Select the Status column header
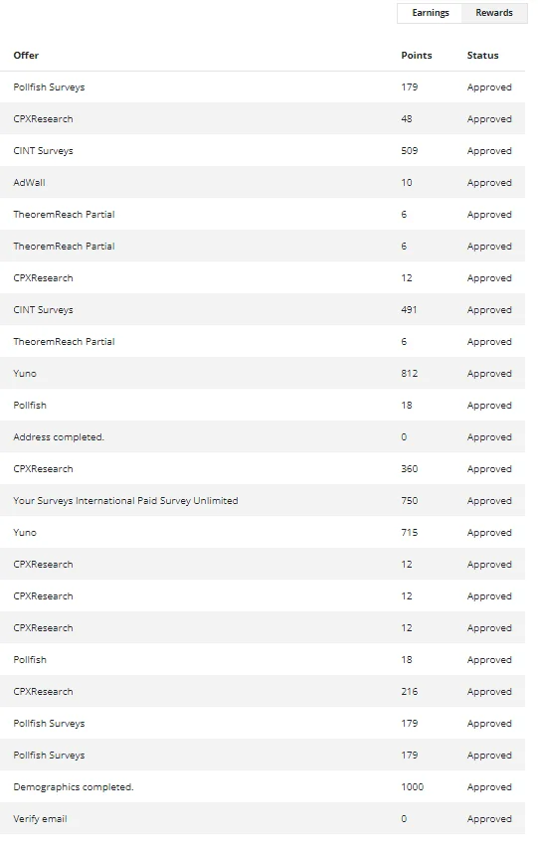Viewport: 538px width, 843px height. click(482, 56)
